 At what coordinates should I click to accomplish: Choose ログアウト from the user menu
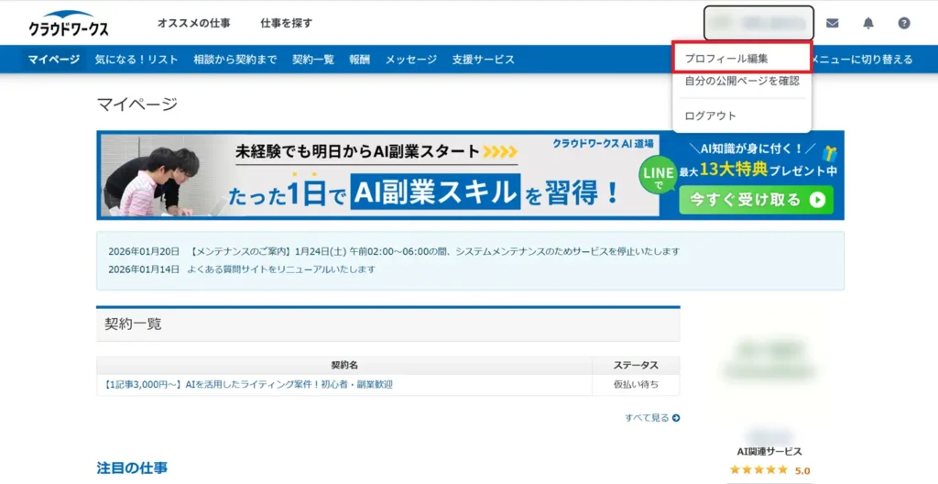(711, 115)
